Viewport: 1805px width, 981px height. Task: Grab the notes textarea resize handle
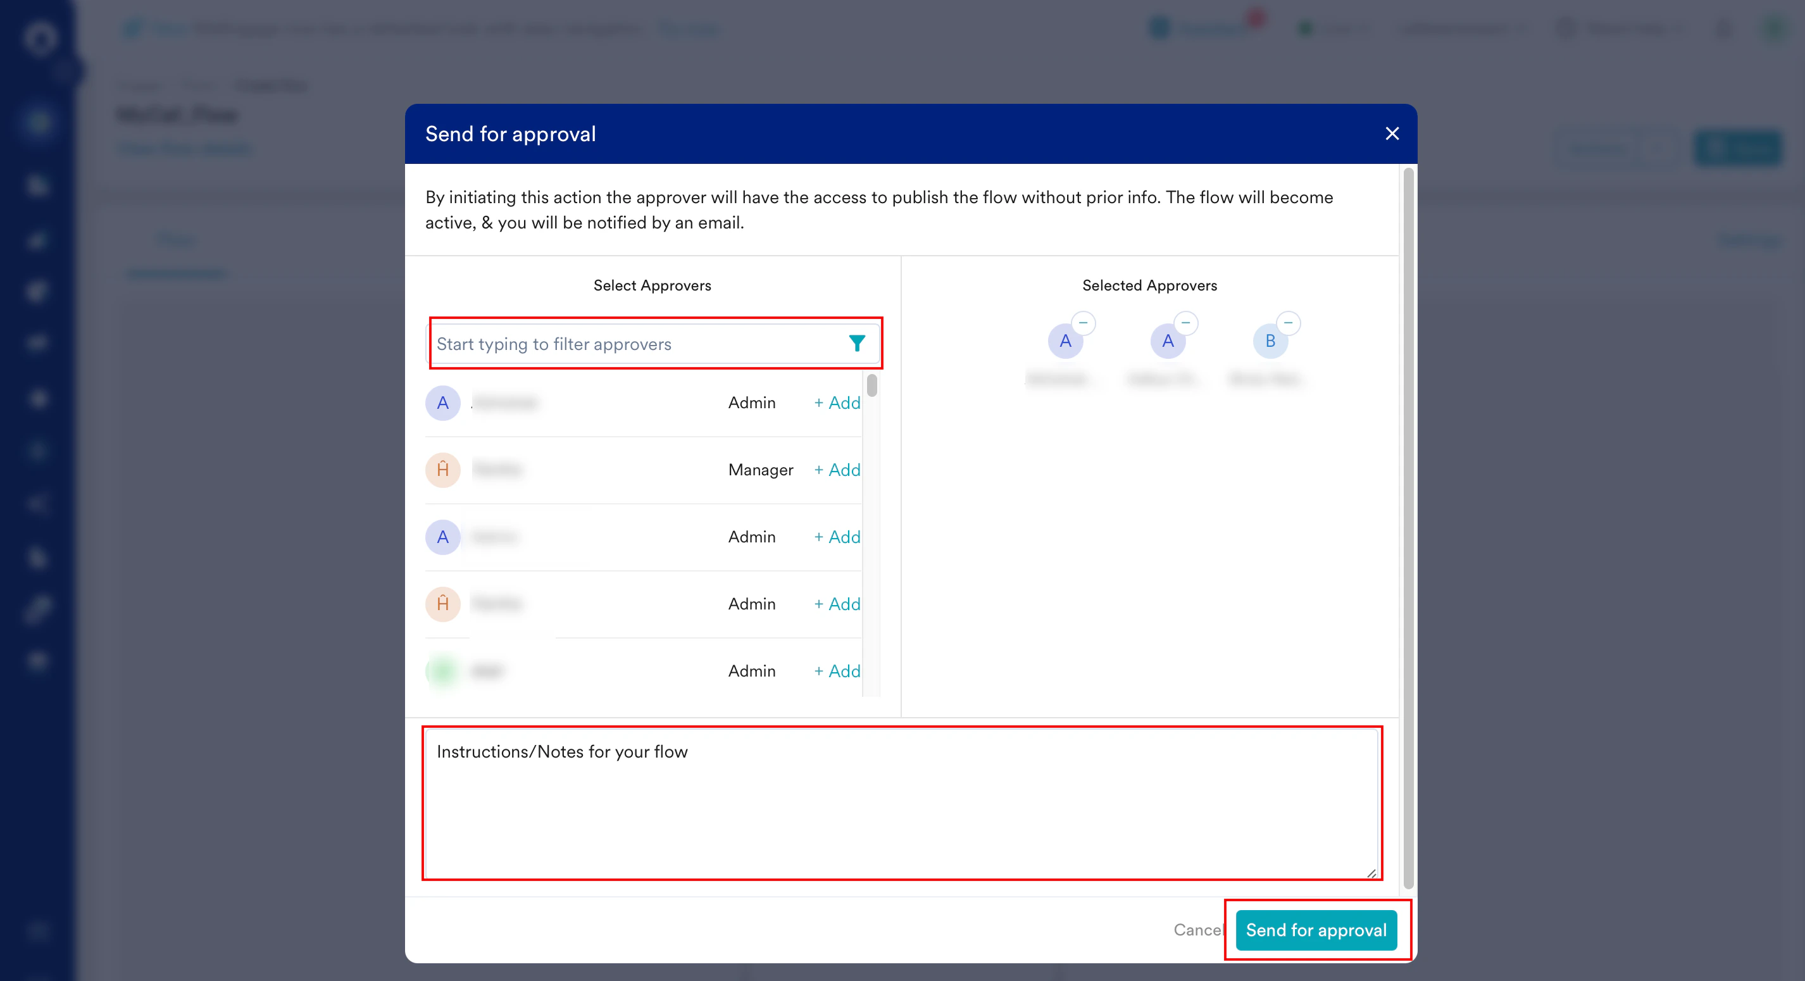click(x=1371, y=873)
